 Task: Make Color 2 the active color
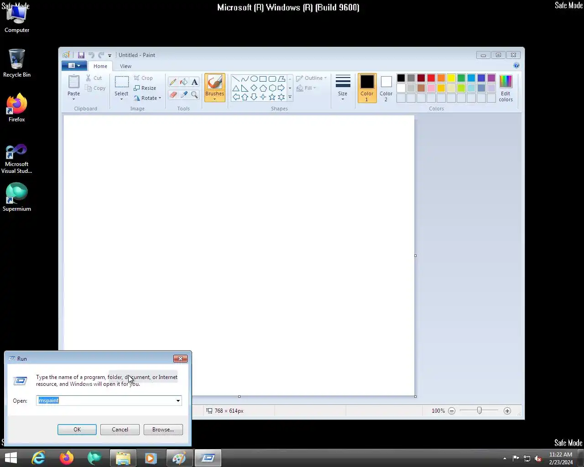pyautogui.click(x=386, y=88)
